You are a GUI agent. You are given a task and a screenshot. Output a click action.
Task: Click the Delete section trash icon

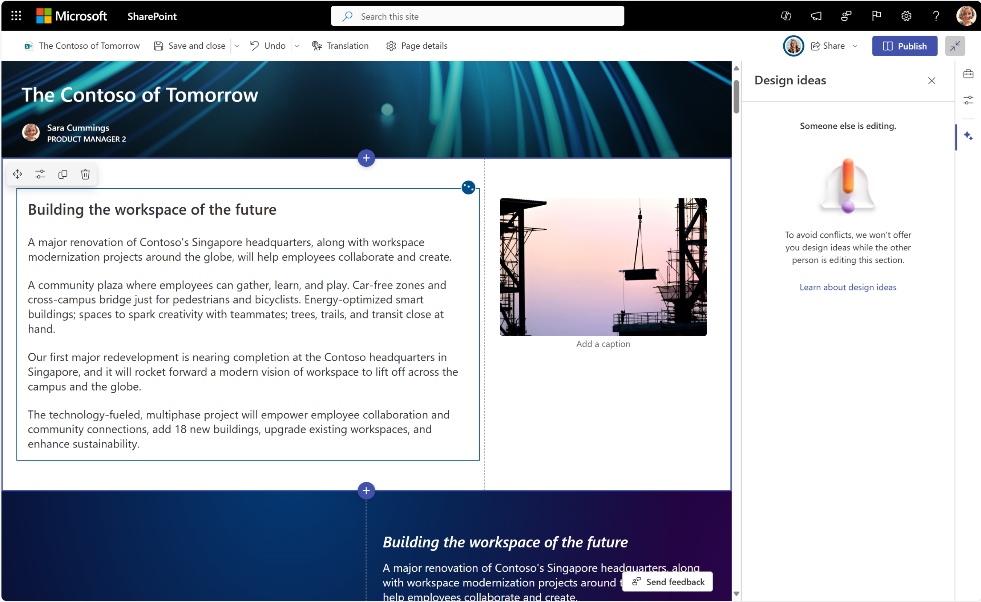(85, 174)
